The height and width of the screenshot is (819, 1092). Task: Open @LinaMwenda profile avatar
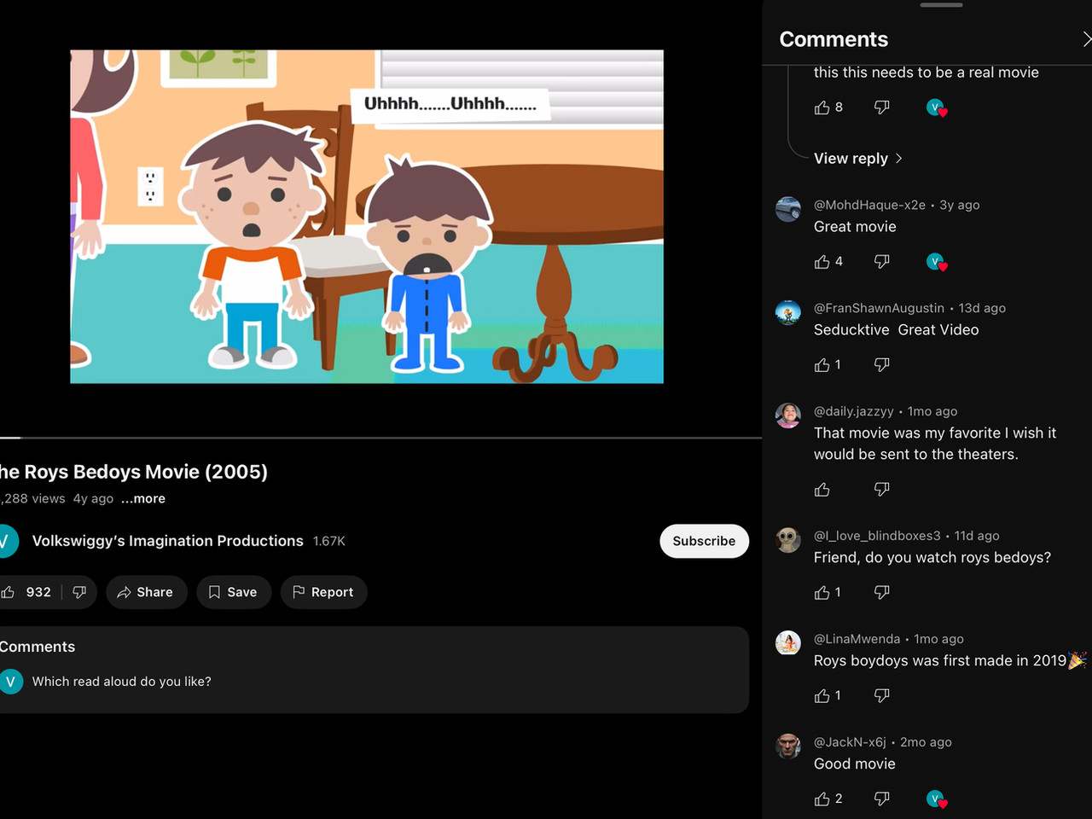[788, 643]
